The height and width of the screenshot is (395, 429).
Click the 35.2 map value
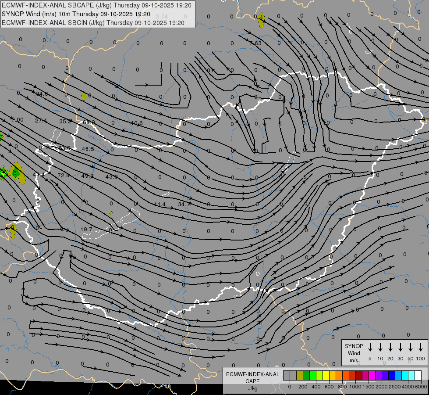(65, 122)
